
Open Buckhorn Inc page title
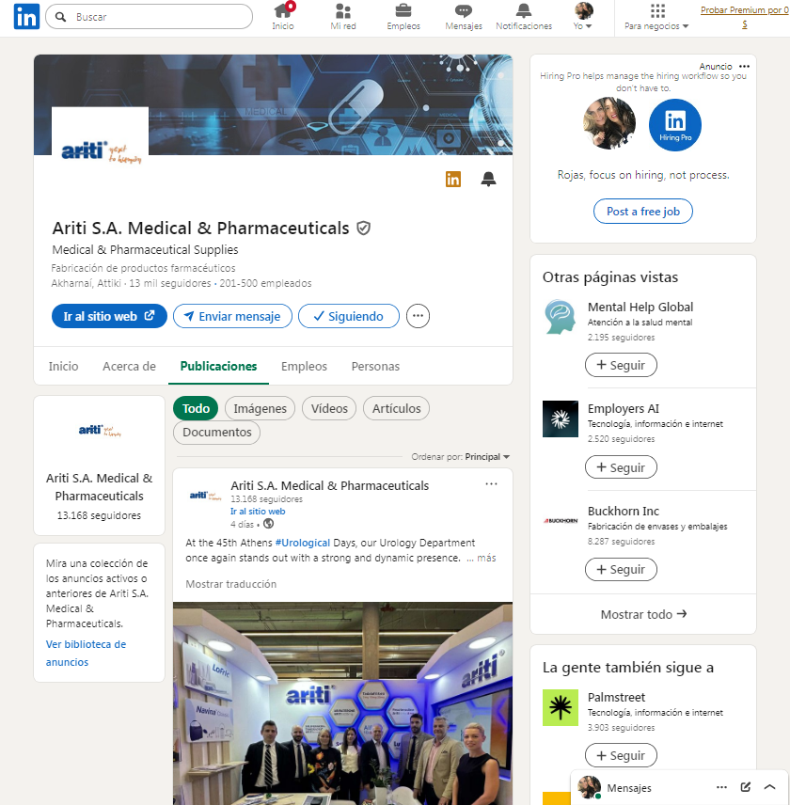[x=624, y=511]
